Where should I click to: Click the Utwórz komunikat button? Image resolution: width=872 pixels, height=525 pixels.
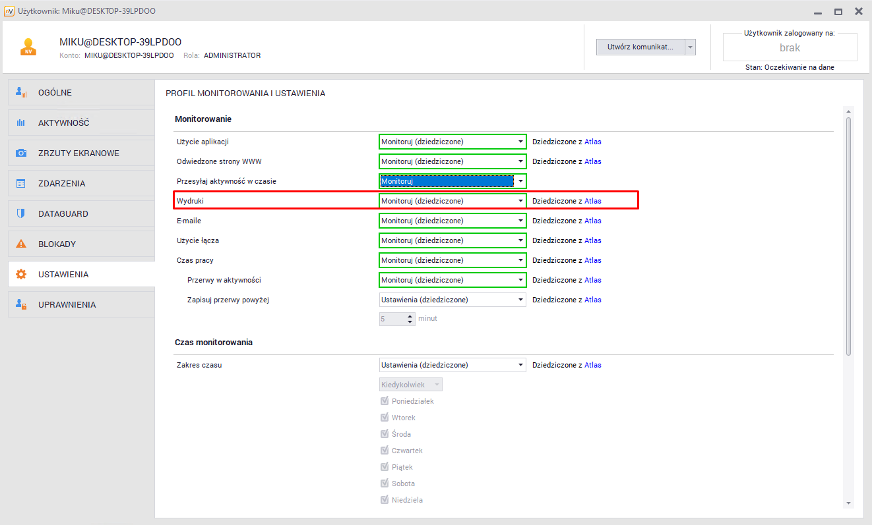click(x=640, y=47)
